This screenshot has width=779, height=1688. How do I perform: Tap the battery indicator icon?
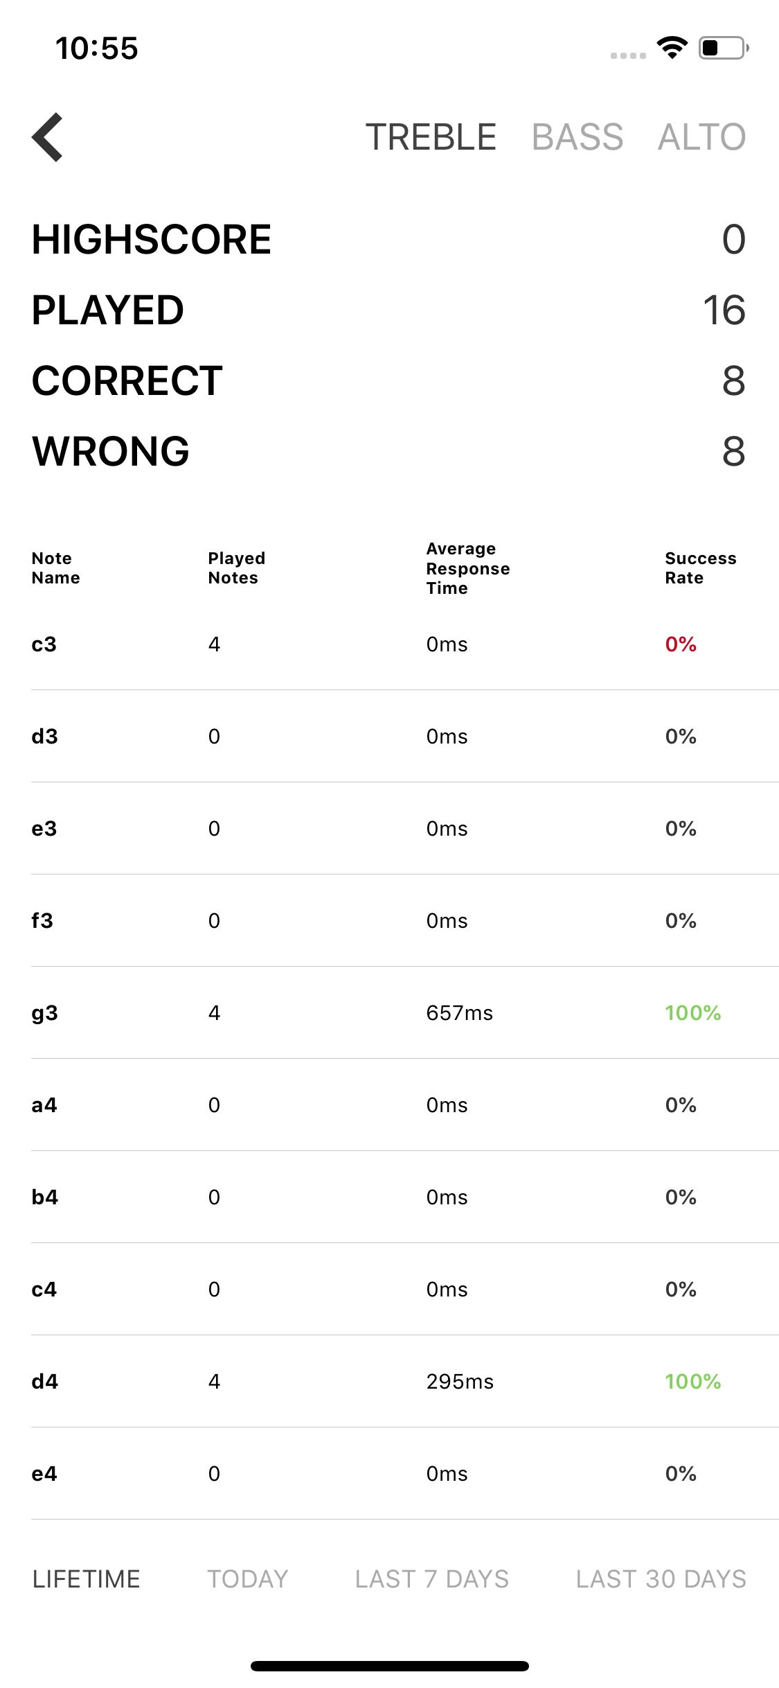click(724, 48)
